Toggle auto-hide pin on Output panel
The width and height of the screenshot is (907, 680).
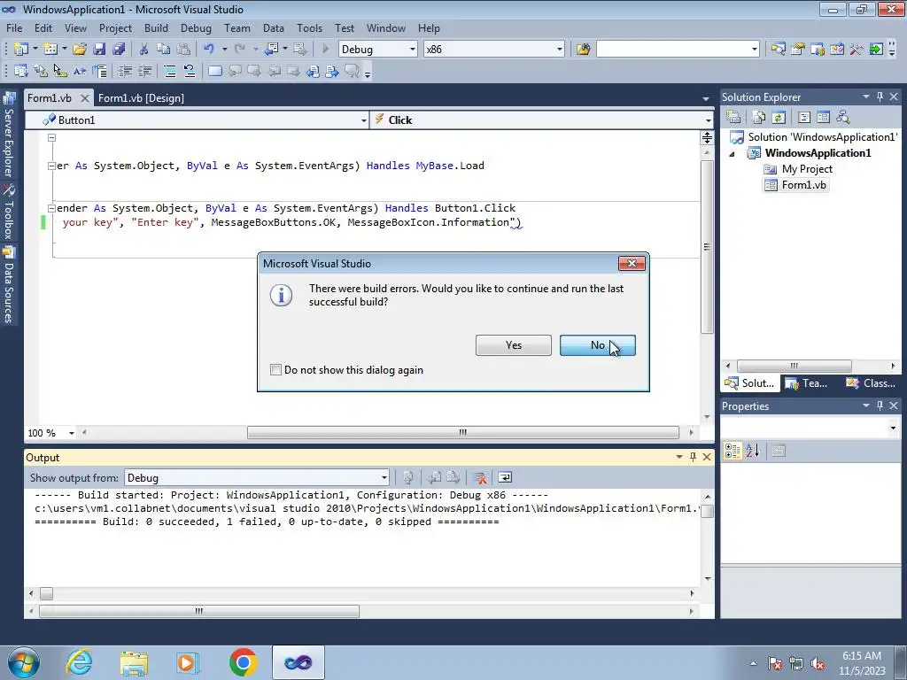click(x=693, y=457)
